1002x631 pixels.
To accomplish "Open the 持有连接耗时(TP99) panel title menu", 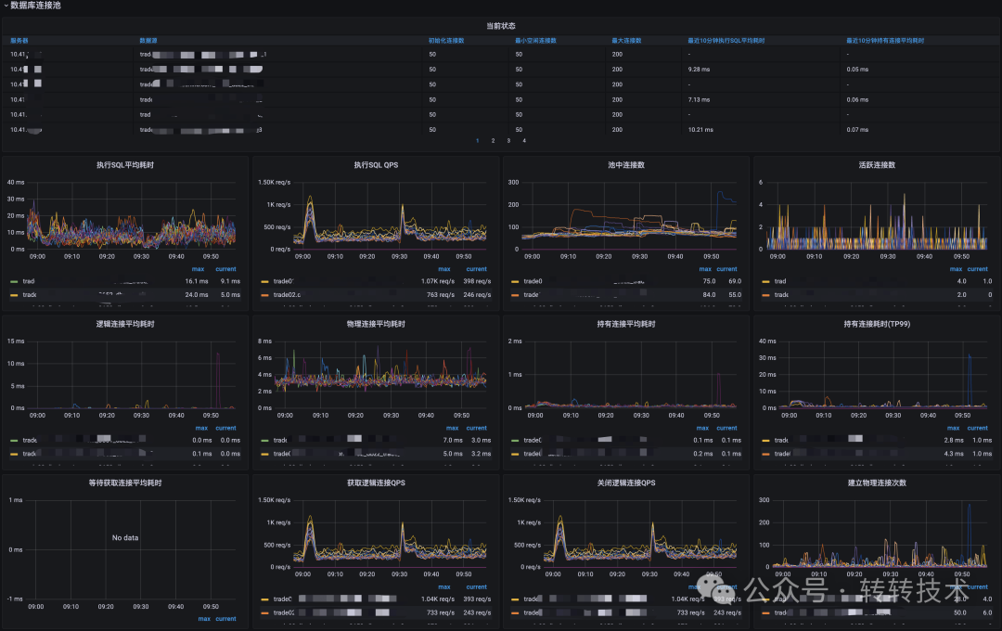I will (x=877, y=324).
